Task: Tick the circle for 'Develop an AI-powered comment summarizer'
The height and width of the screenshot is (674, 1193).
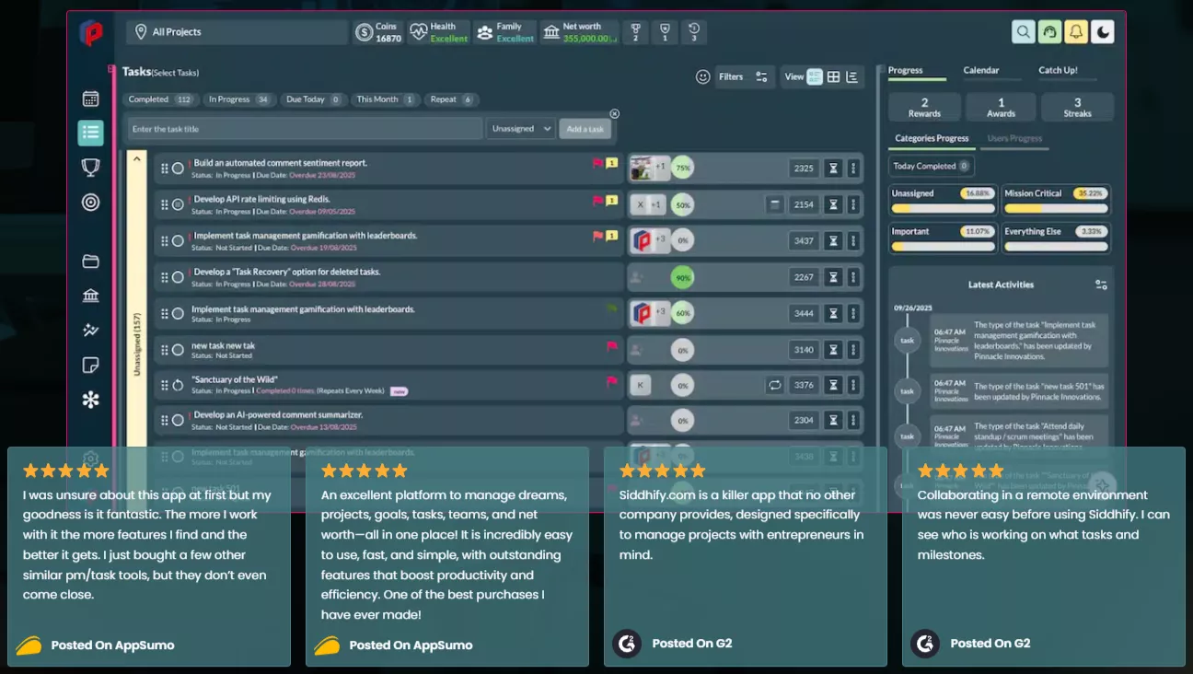Action: click(179, 421)
